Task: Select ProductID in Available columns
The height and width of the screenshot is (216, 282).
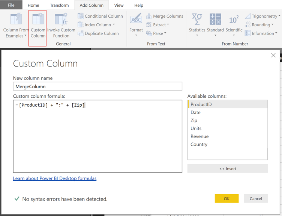Action: [x=228, y=104]
